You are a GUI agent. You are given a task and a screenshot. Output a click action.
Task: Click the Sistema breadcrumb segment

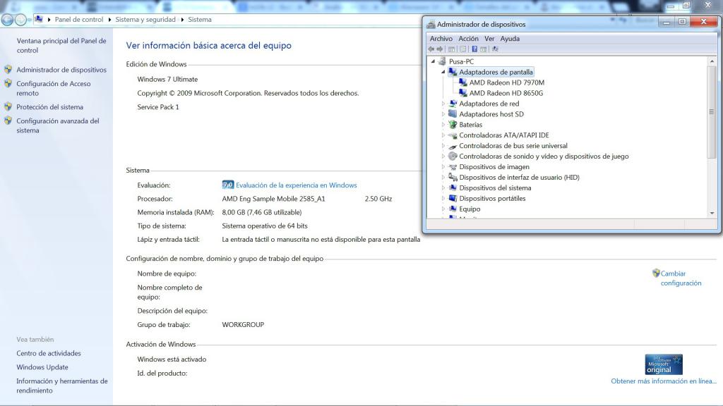point(200,19)
